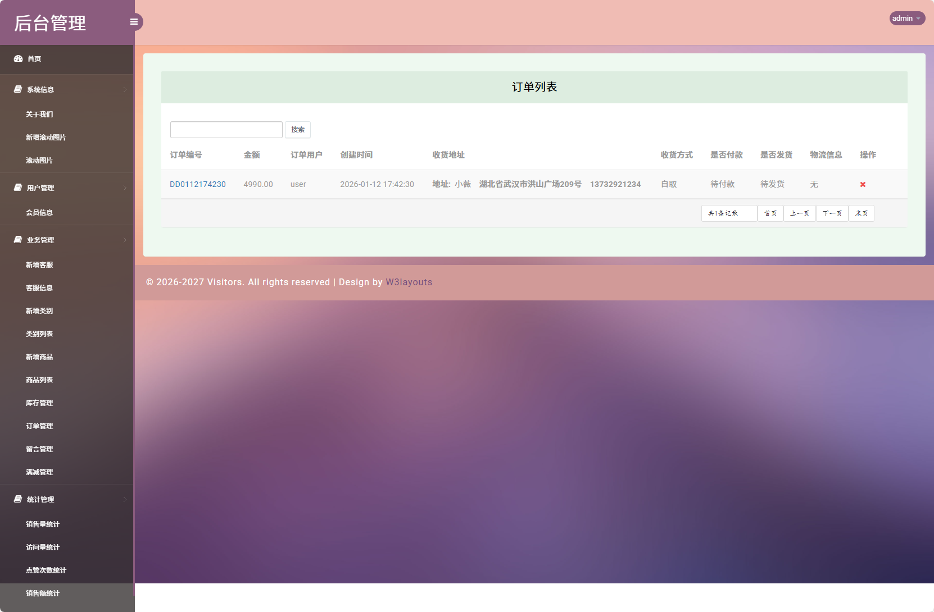This screenshot has height=612, width=934.
Task: Click the 是否付款 column header
Action: click(727, 155)
